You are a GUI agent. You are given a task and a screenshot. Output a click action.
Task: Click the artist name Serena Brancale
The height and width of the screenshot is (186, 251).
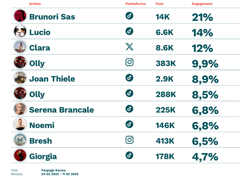(61, 110)
